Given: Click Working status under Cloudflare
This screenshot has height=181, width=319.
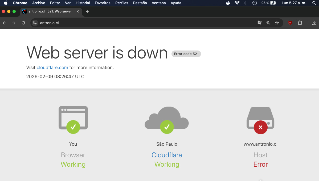Looking at the screenshot, I should tap(167, 164).
